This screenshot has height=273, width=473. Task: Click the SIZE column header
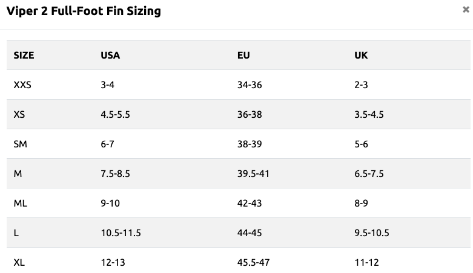(24, 56)
